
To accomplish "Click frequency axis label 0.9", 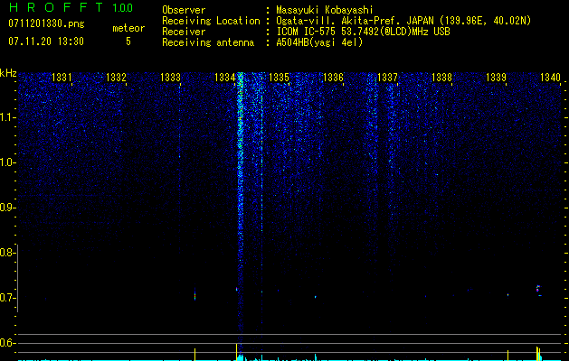I will pos(7,208).
